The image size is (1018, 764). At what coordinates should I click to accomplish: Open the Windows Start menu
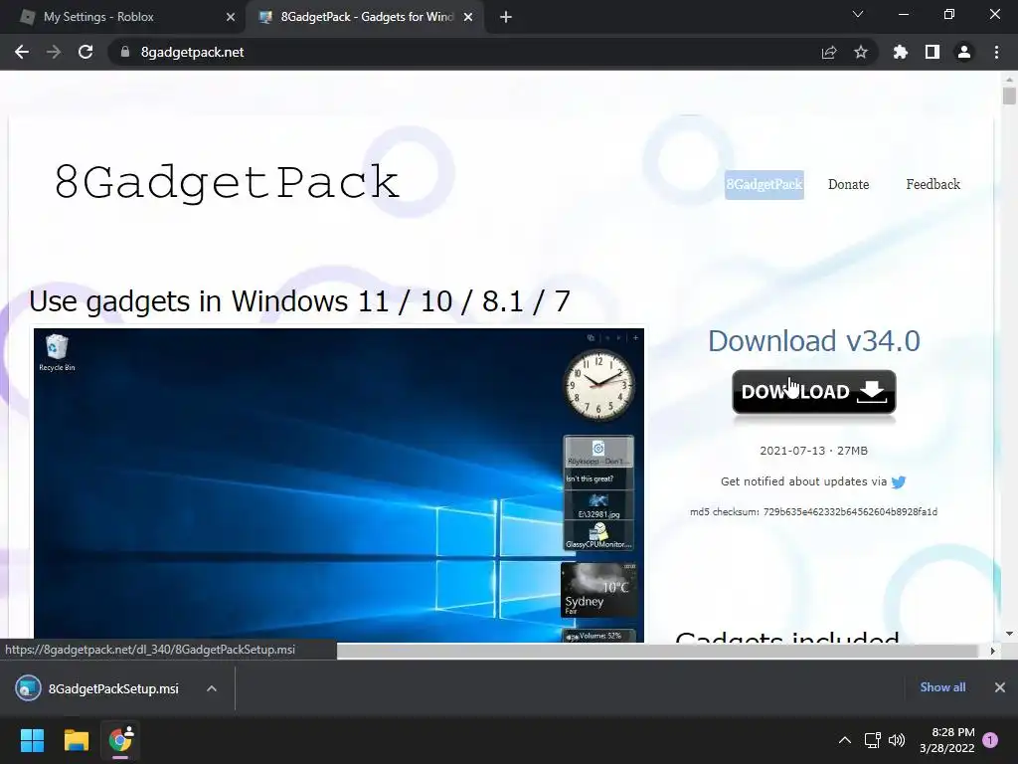pyautogui.click(x=32, y=740)
